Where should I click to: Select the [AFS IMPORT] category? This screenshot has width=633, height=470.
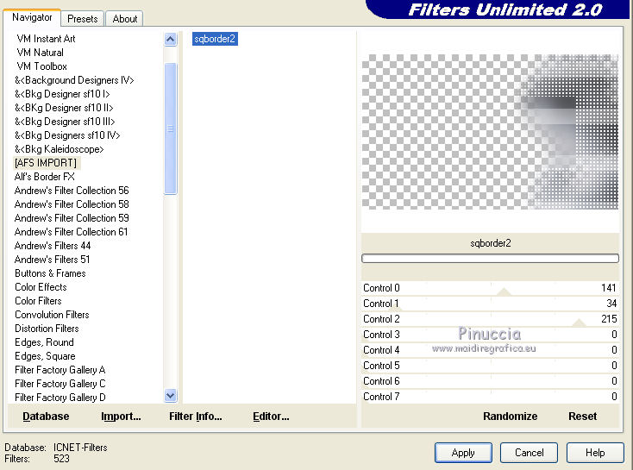[x=46, y=163]
